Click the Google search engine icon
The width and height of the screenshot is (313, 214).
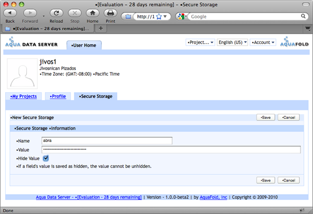pyautogui.click(x=181, y=17)
